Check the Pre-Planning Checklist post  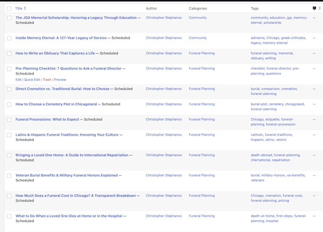click(9, 69)
